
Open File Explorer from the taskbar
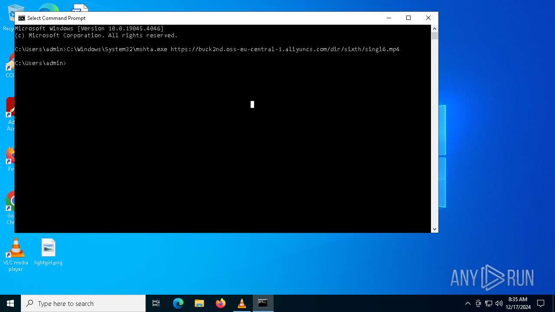tap(199, 303)
